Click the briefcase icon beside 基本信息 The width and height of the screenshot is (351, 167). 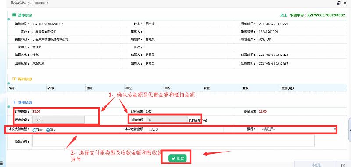(x=14, y=15)
